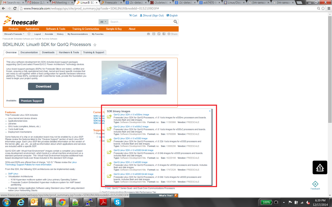Open the Training & Communities menu
This screenshot has height=207, width=332.
(x=85, y=29)
